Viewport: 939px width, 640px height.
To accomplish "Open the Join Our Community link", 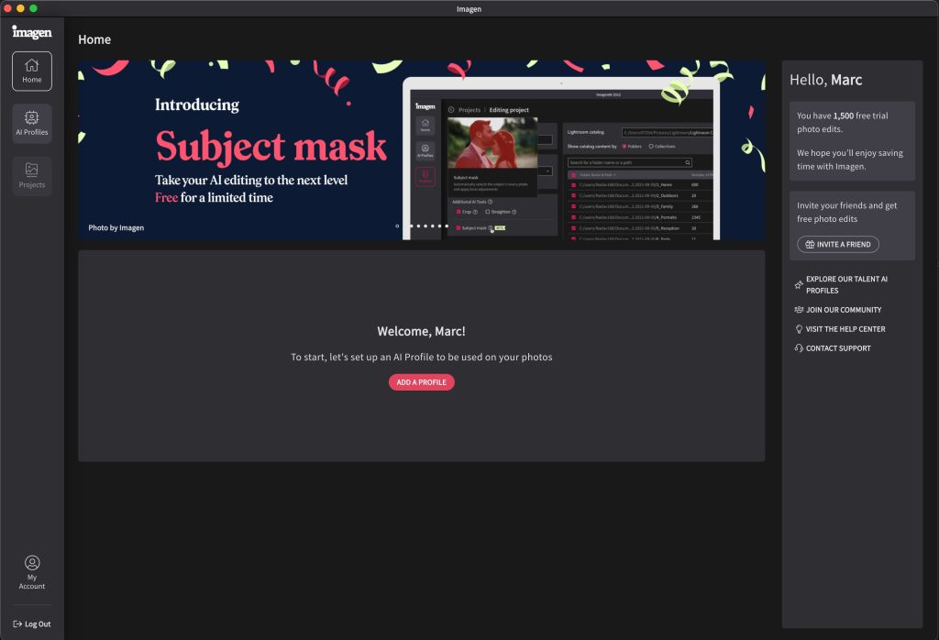I will [838, 310].
